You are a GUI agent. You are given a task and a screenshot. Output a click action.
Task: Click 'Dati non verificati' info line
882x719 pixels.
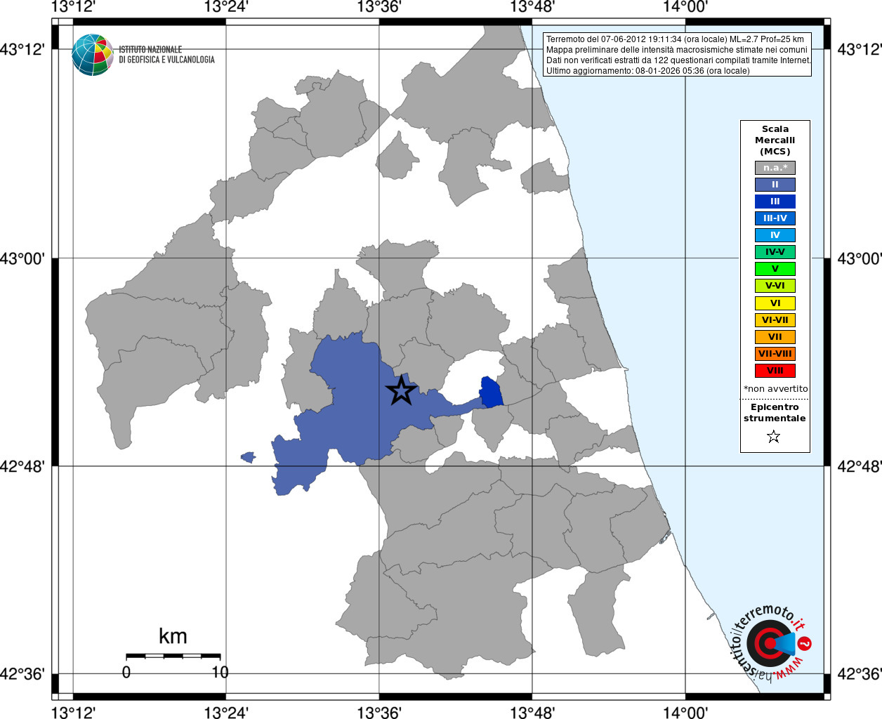coord(678,60)
